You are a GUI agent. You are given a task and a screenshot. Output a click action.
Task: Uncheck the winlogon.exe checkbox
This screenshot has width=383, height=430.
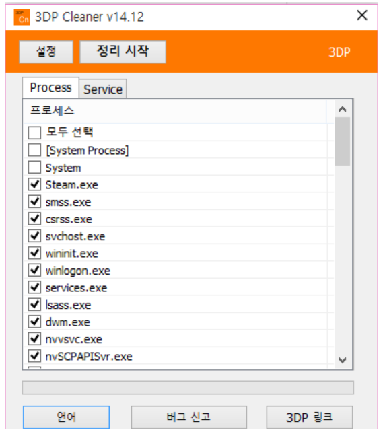click(x=34, y=270)
